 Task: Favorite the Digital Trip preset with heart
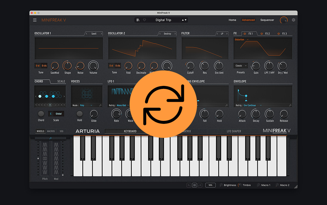(145, 20)
